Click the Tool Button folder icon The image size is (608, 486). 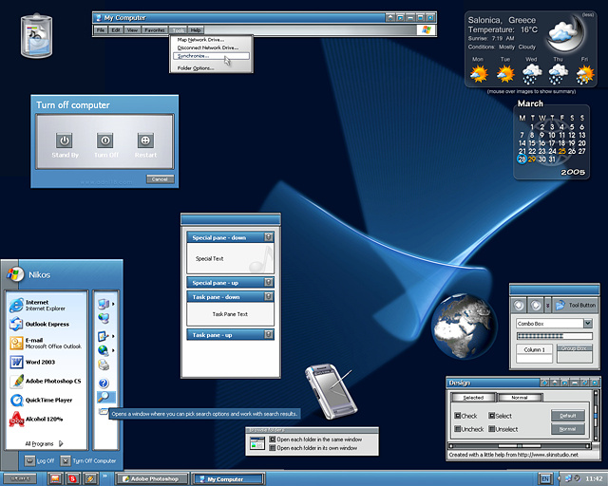coord(560,305)
